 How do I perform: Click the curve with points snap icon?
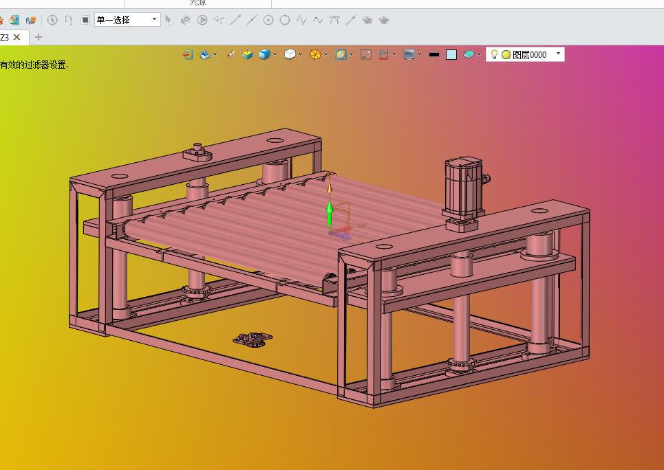[301, 20]
